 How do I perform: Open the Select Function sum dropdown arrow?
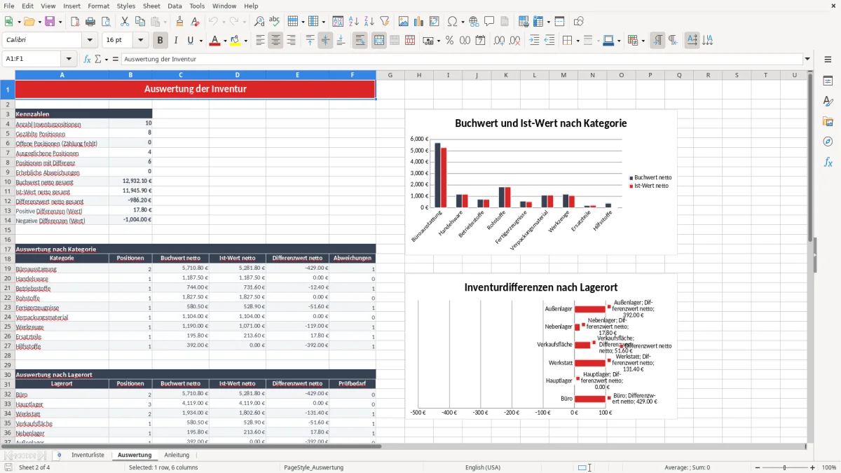click(x=106, y=59)
